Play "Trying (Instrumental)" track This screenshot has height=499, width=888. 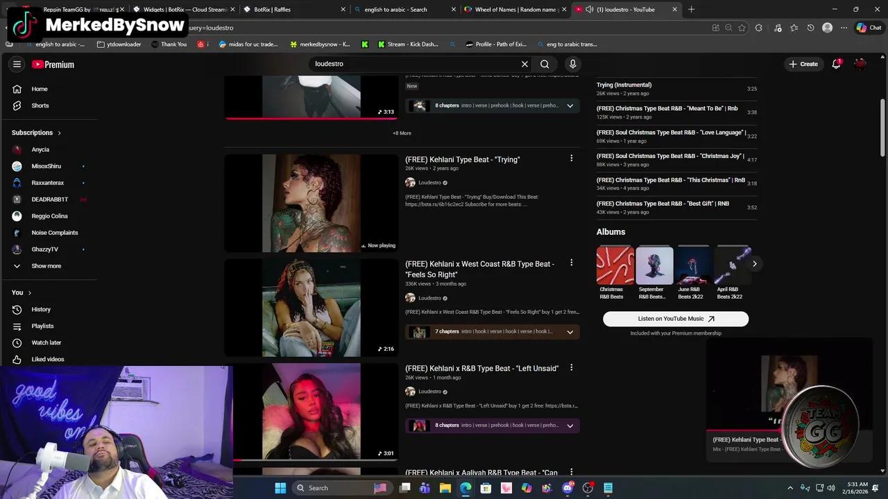click(x=676, y=89)
